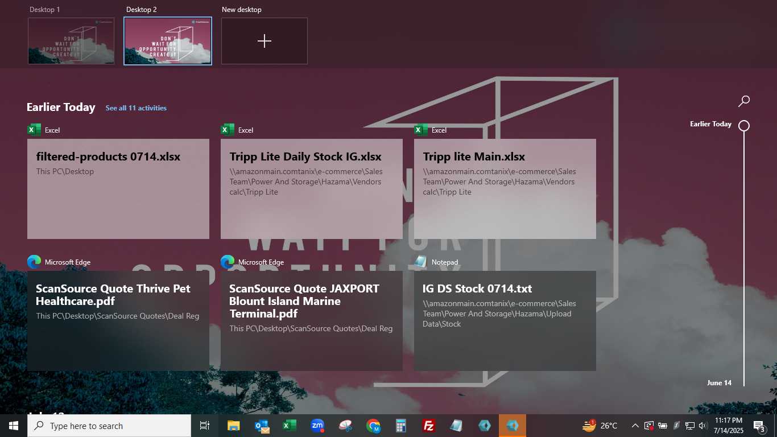Open the Windows Start menu
The image size is (777, 437).
pyautogui.click(x=14, y=426)
